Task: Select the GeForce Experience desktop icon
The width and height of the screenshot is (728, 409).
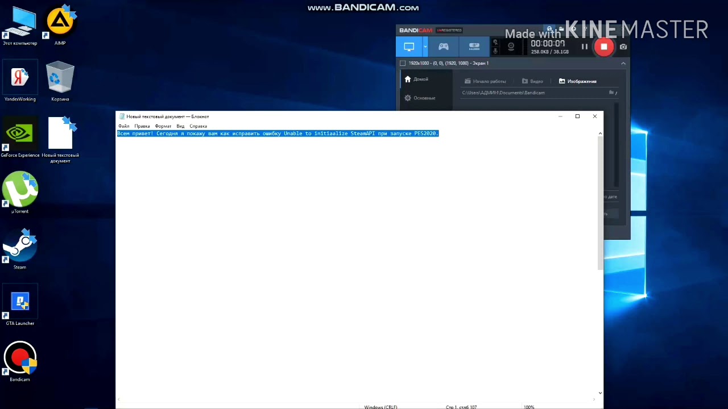Action: [x=20, y=138]
